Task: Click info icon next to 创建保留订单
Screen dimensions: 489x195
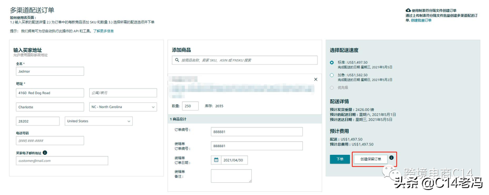Action: click(392, 158)
